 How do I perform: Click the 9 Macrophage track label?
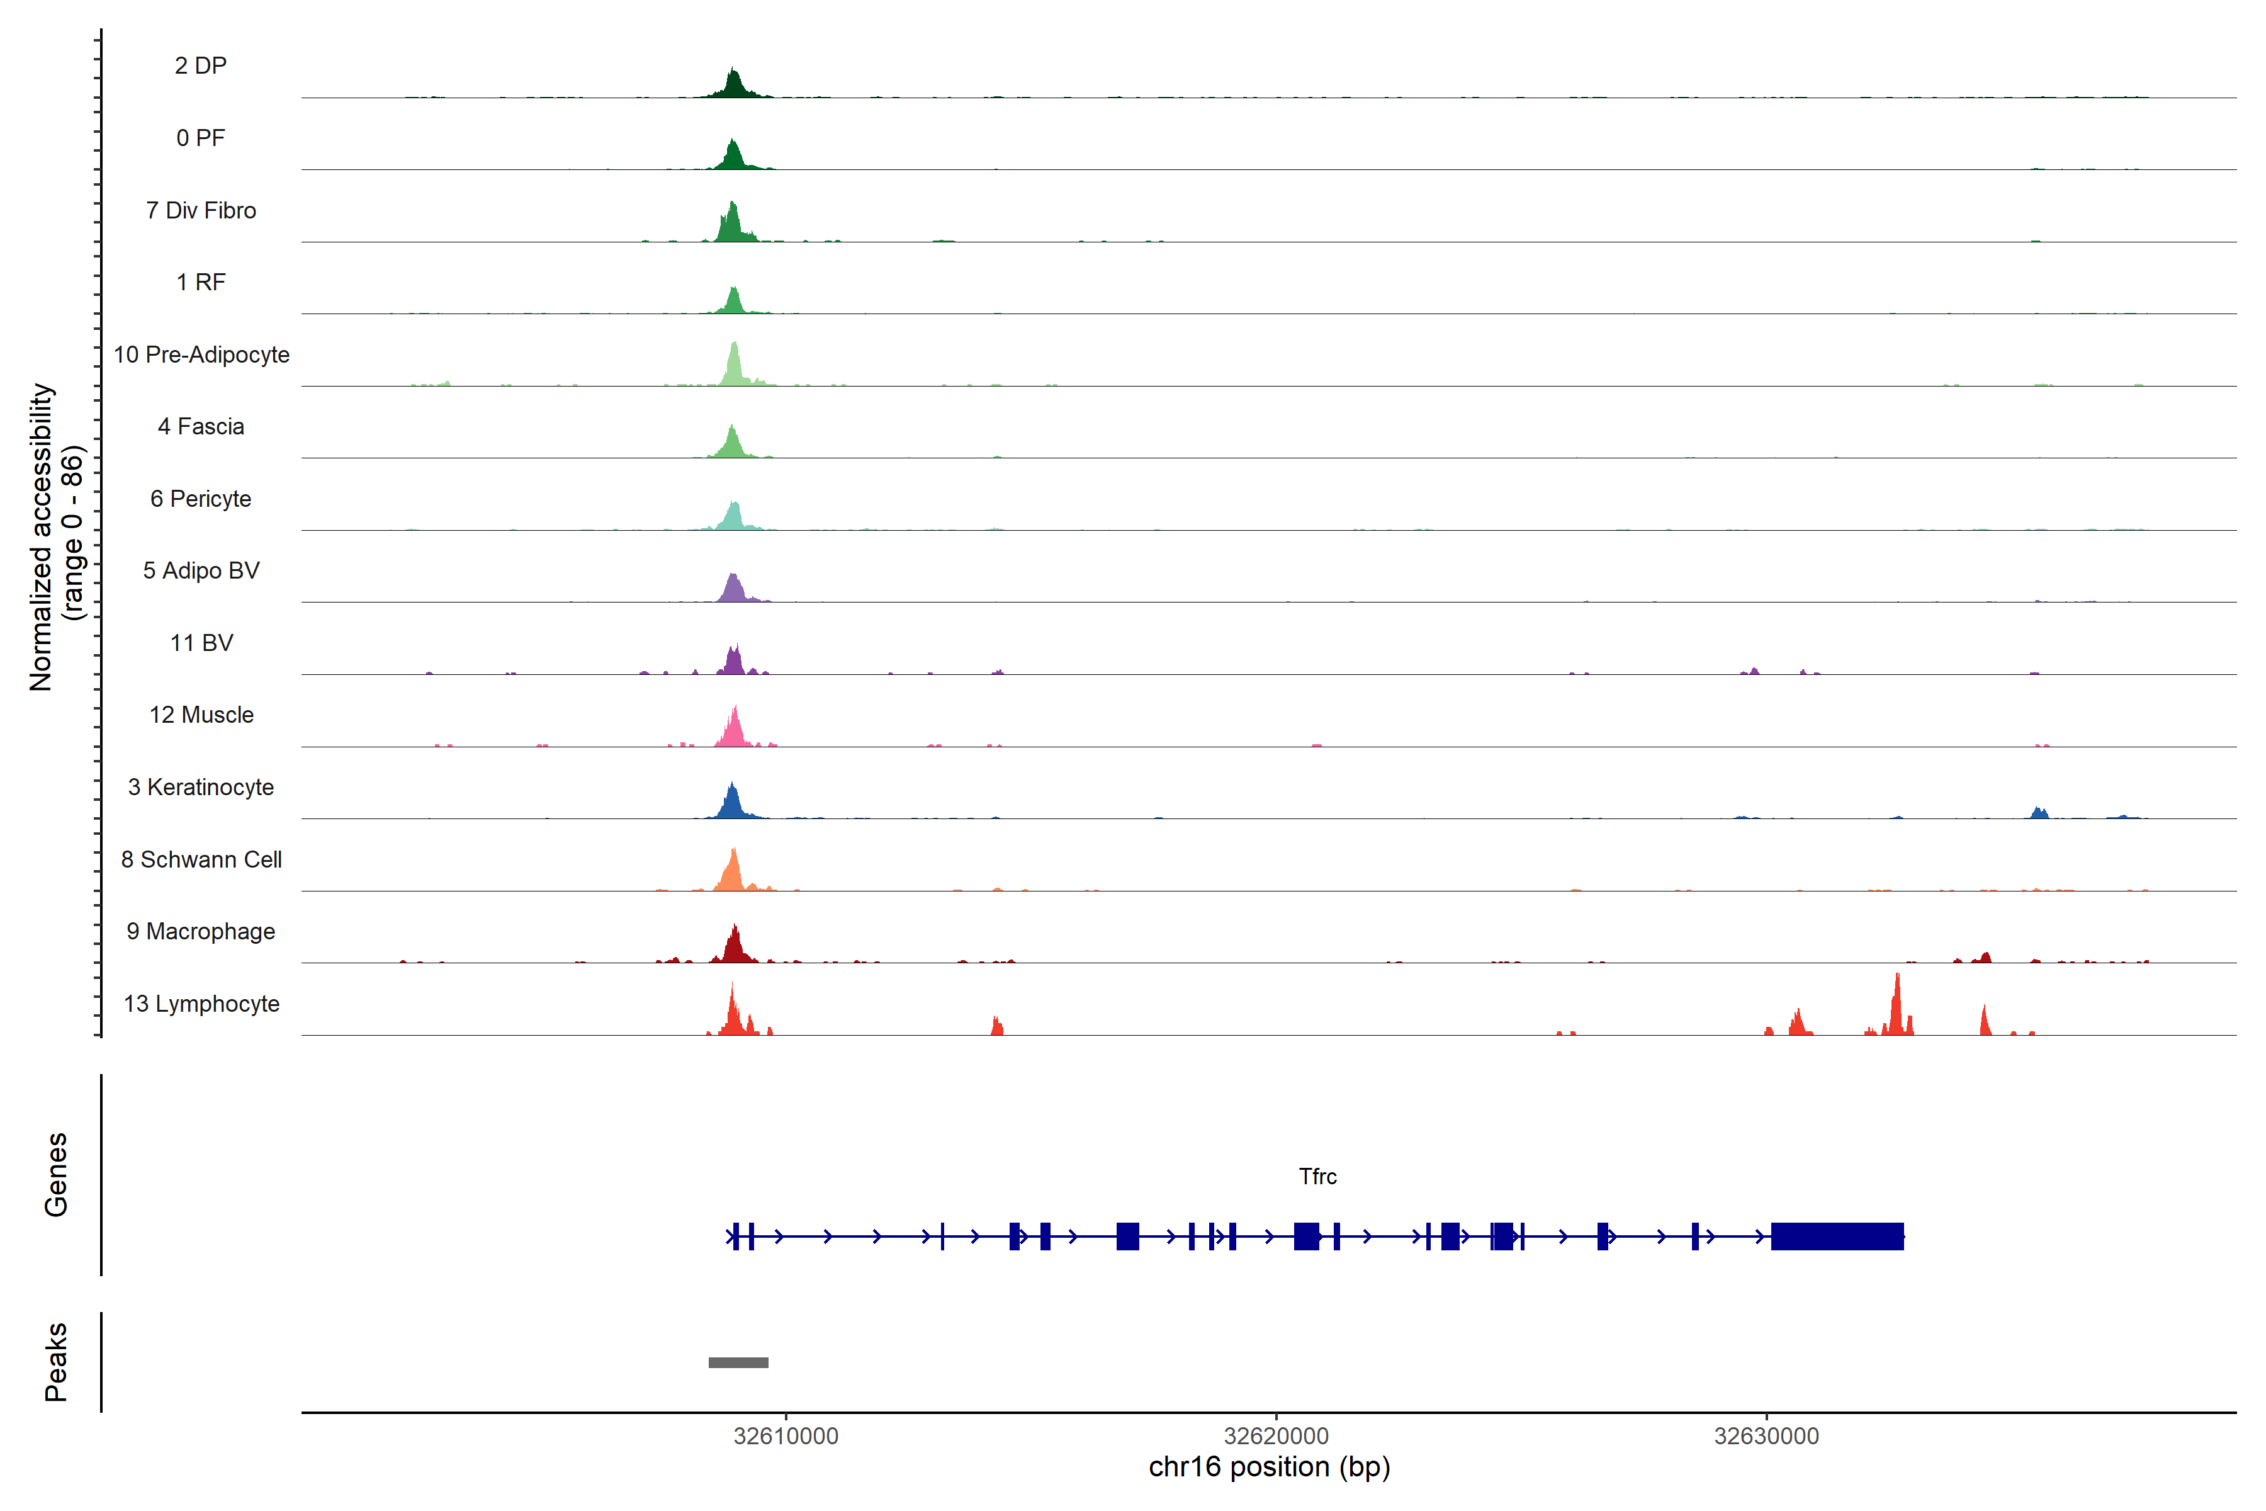click(x=201, y=931)
